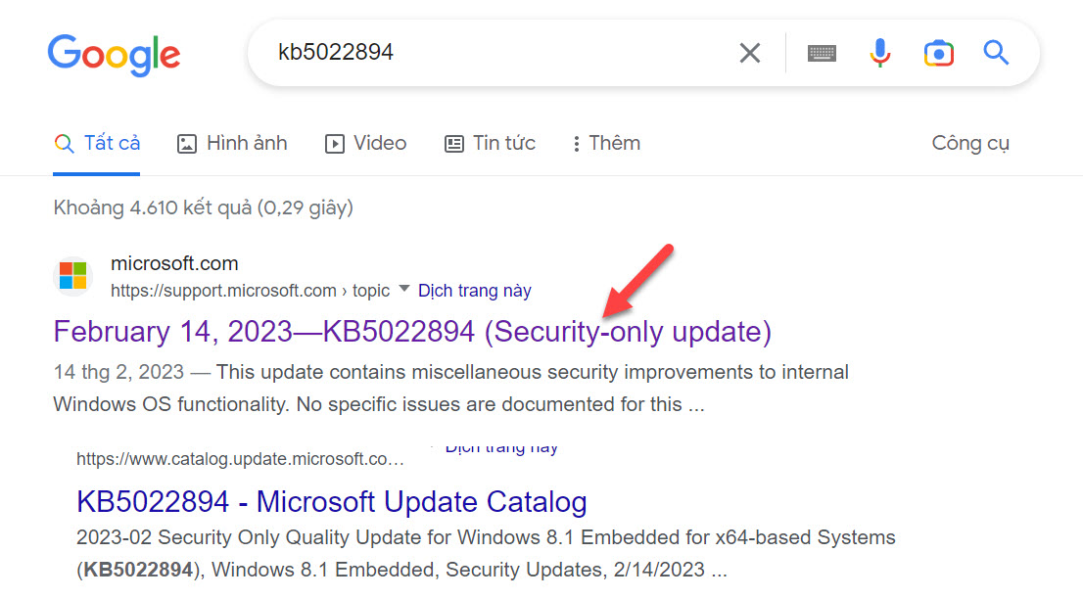Click the Video tab play icon

coord(335,144)
